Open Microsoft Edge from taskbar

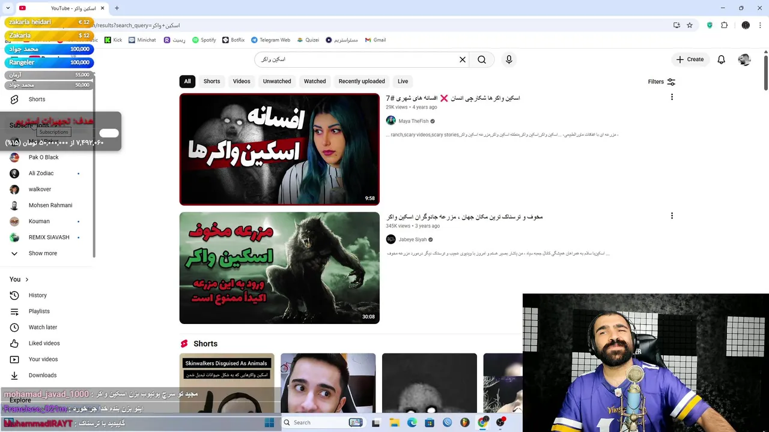coord(412,422)
